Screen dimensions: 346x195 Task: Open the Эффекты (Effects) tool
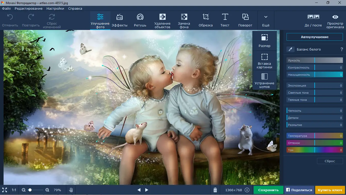click(120, 20)
